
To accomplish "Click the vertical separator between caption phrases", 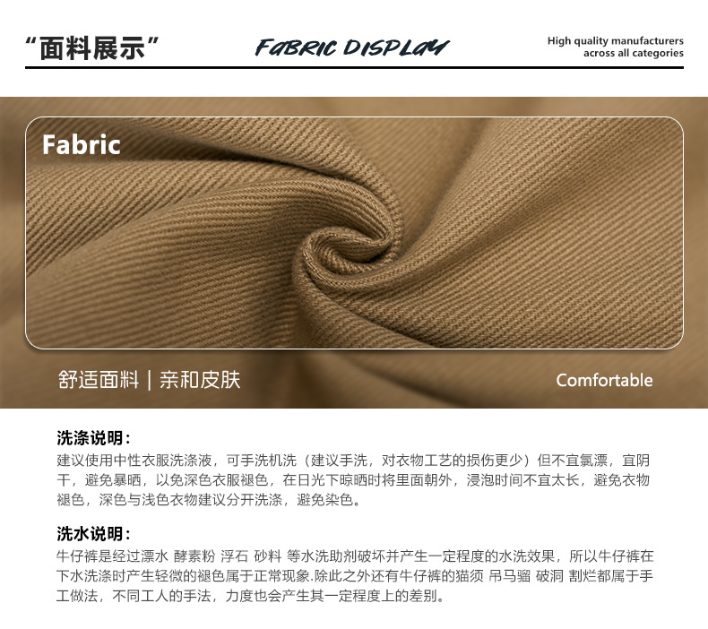I will (x=149, y=380).
